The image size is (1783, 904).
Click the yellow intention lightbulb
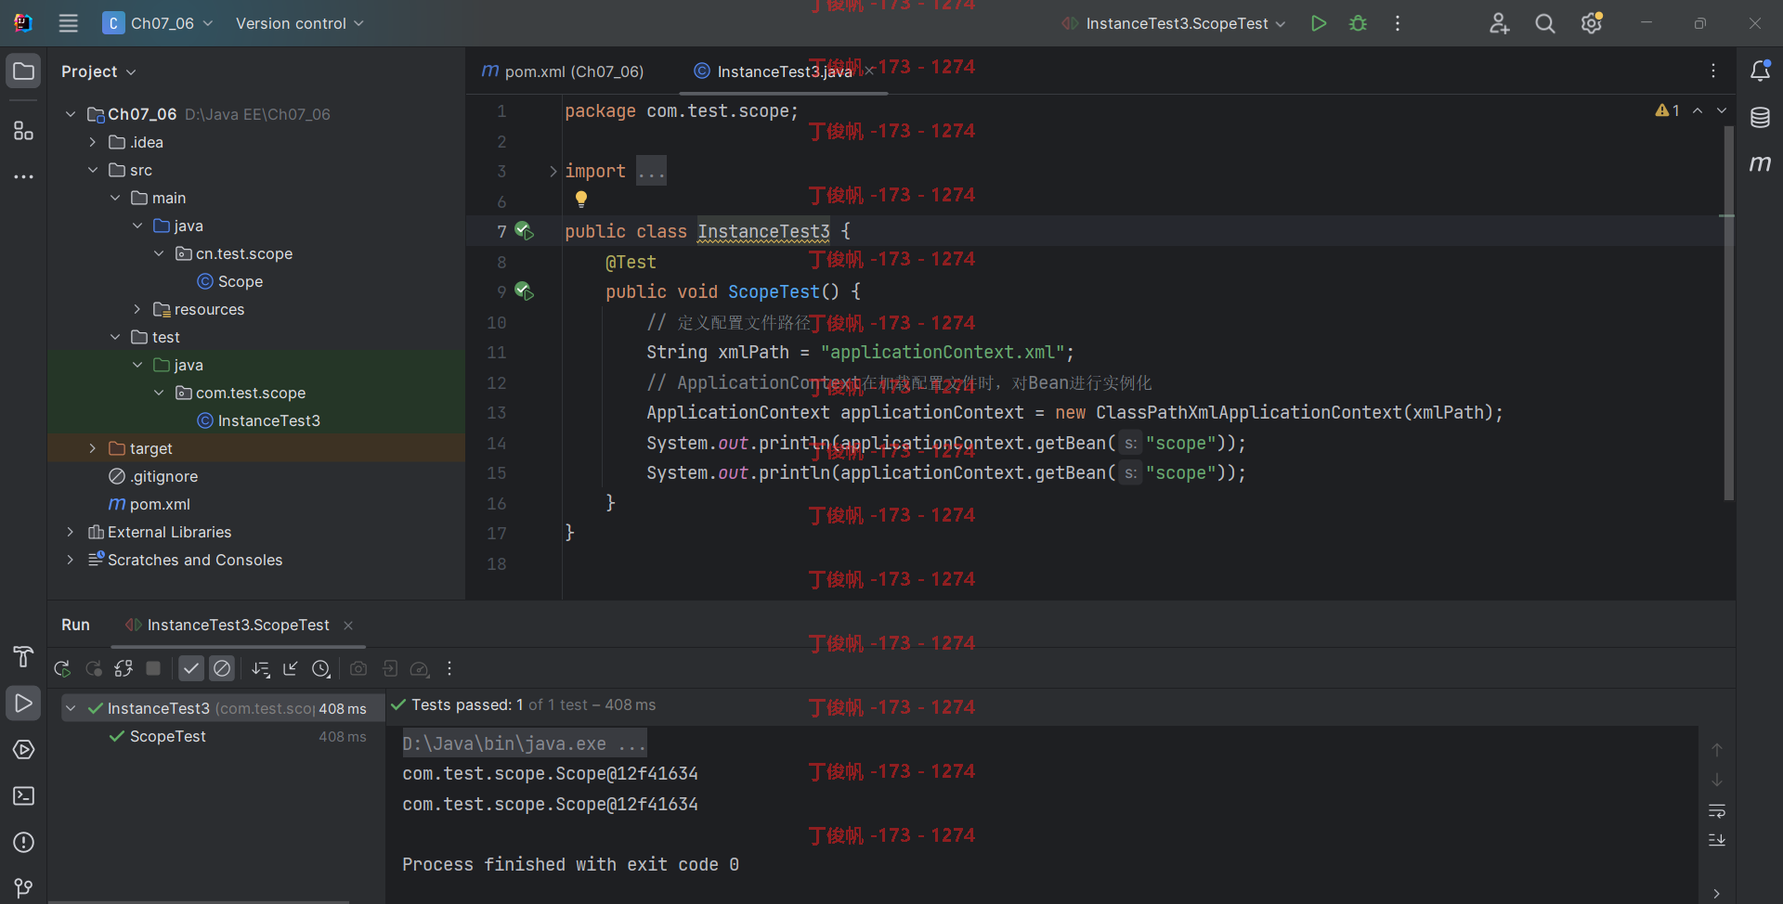(581, 199)
